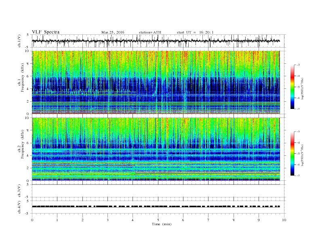Screen dimensions: 320x247
Task: Click the "ch.1(V)" waveform axis label
Action: point(19,41)
